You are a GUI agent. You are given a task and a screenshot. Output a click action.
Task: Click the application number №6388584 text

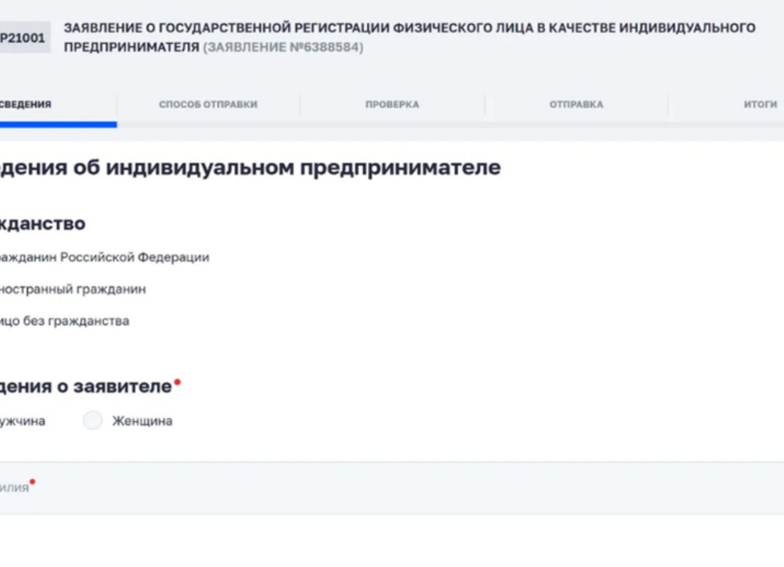pyautogui.click(x=283, y=48)
